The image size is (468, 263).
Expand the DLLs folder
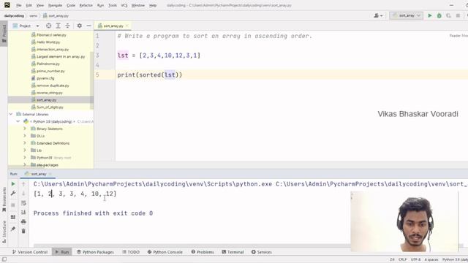click(25, 136)
